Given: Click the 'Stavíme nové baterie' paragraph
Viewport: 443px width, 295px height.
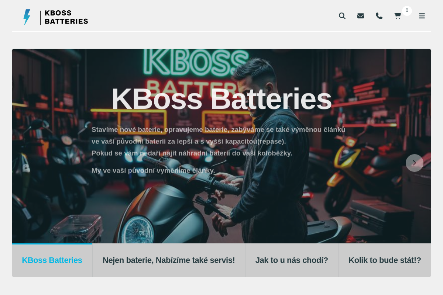Looking at the screenshot, I should [x=219, y=141].
